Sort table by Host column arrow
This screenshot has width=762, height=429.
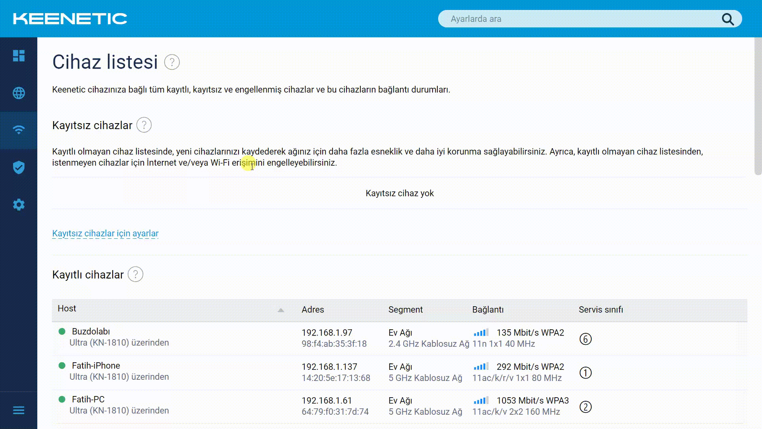[x=281, y=310]
